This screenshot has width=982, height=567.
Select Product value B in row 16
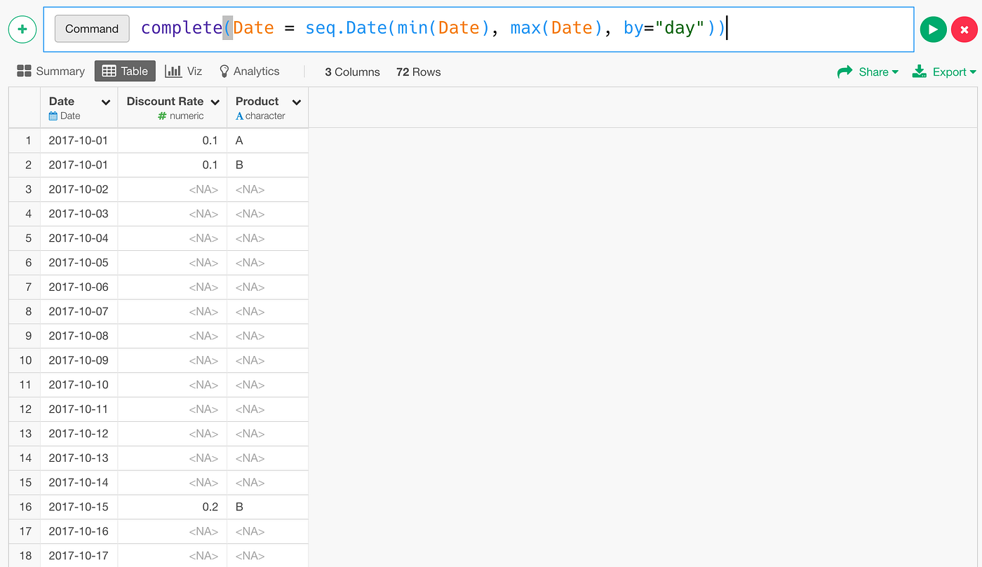point(267,507)
